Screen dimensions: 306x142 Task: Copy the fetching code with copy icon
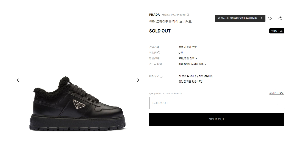(x=188, y=15)
